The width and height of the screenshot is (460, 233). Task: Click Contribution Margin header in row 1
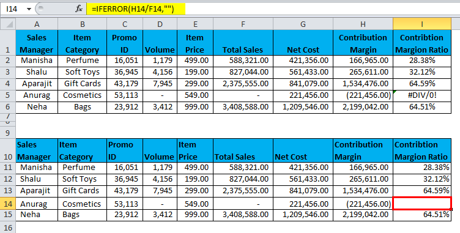(363, 43)
